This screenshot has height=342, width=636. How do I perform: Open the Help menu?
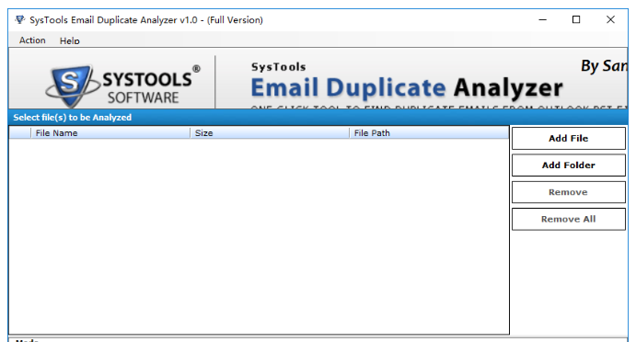[69, 40]
